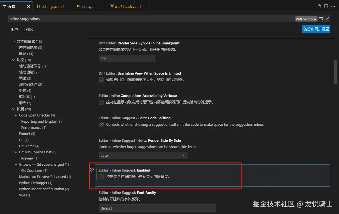Click the Inline Breakpoint 900 value field
This screenshot has width=339, height=214.
click(127, 59)
